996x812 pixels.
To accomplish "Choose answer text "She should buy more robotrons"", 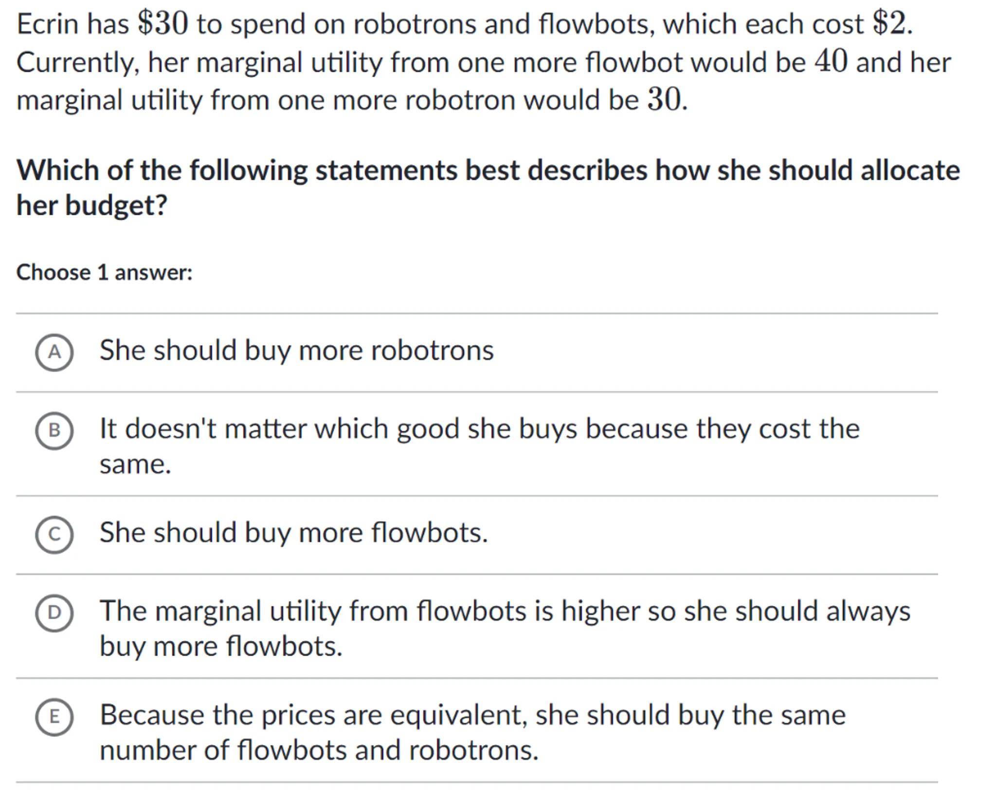I will click(x=296, y=350).
